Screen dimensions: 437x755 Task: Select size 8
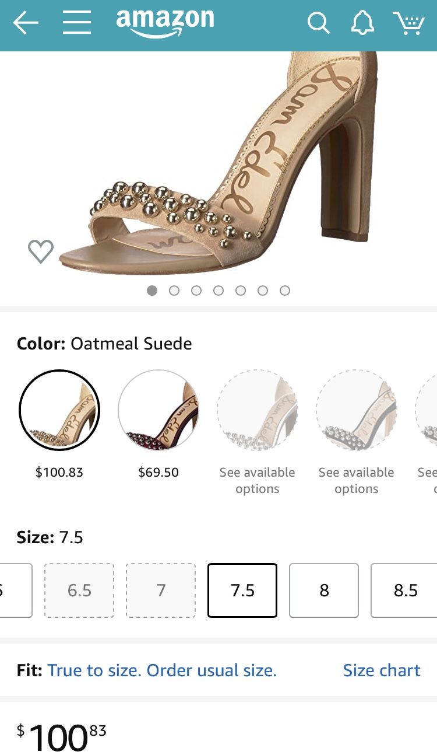(x=324, y=590)
